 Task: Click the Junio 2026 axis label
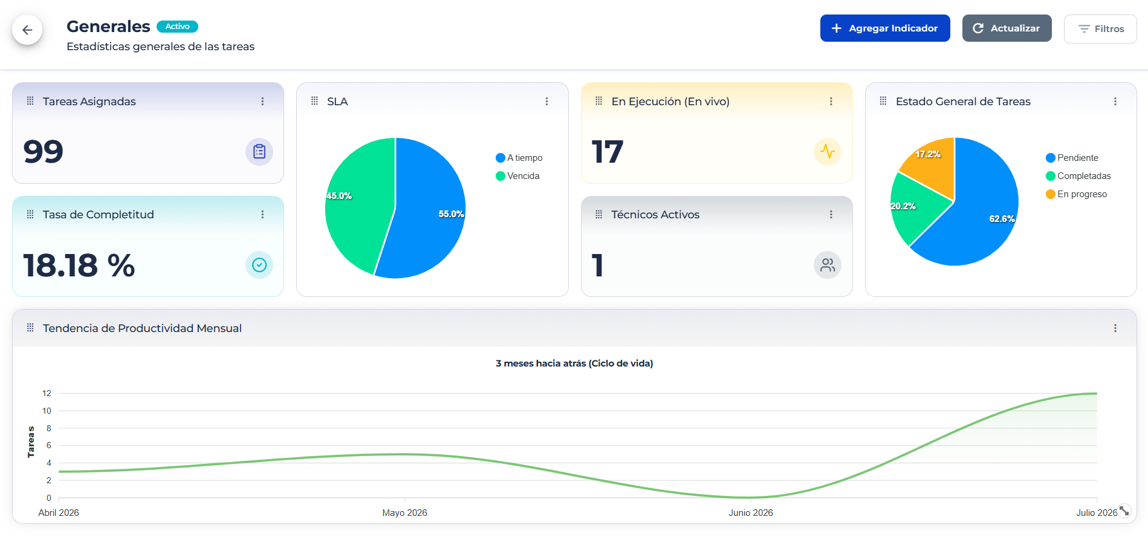point(751,513)
